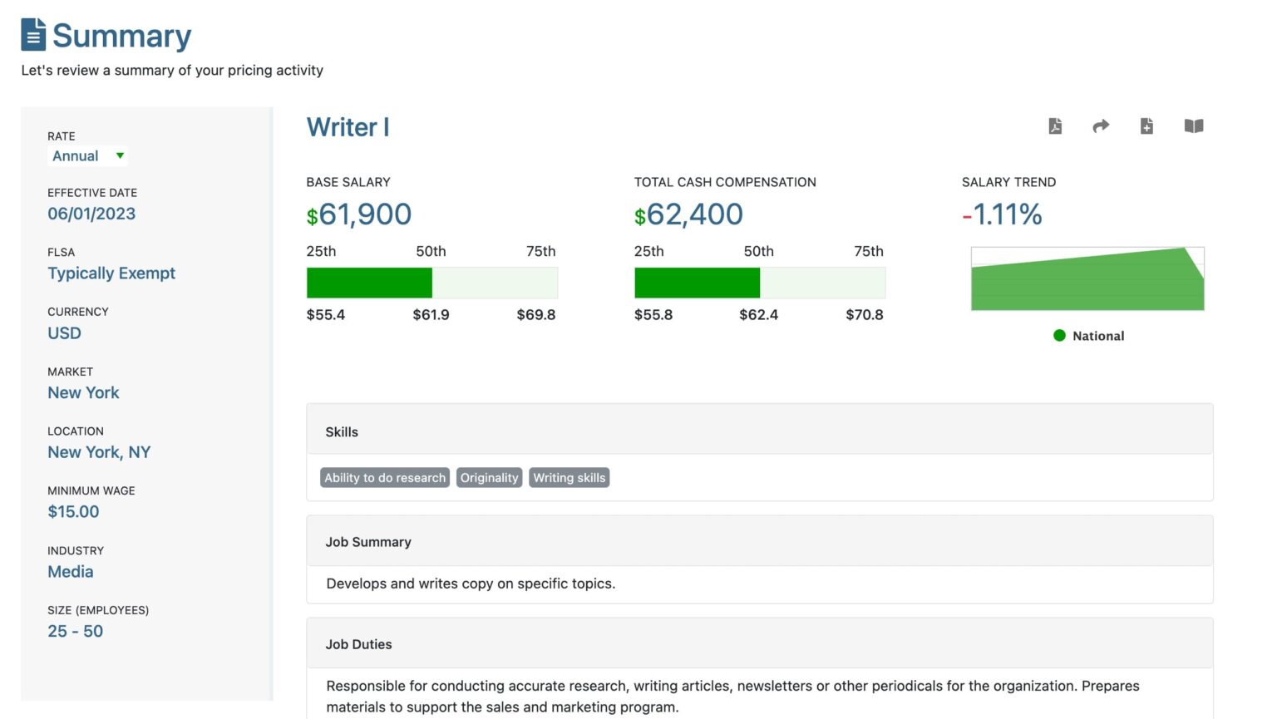1277x719 pixels.
Task: Click the effective date 06/01/2023
Action: click(91, 214)
